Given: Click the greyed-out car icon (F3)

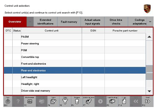Looking at the screenshot, I should pos(41,101).
